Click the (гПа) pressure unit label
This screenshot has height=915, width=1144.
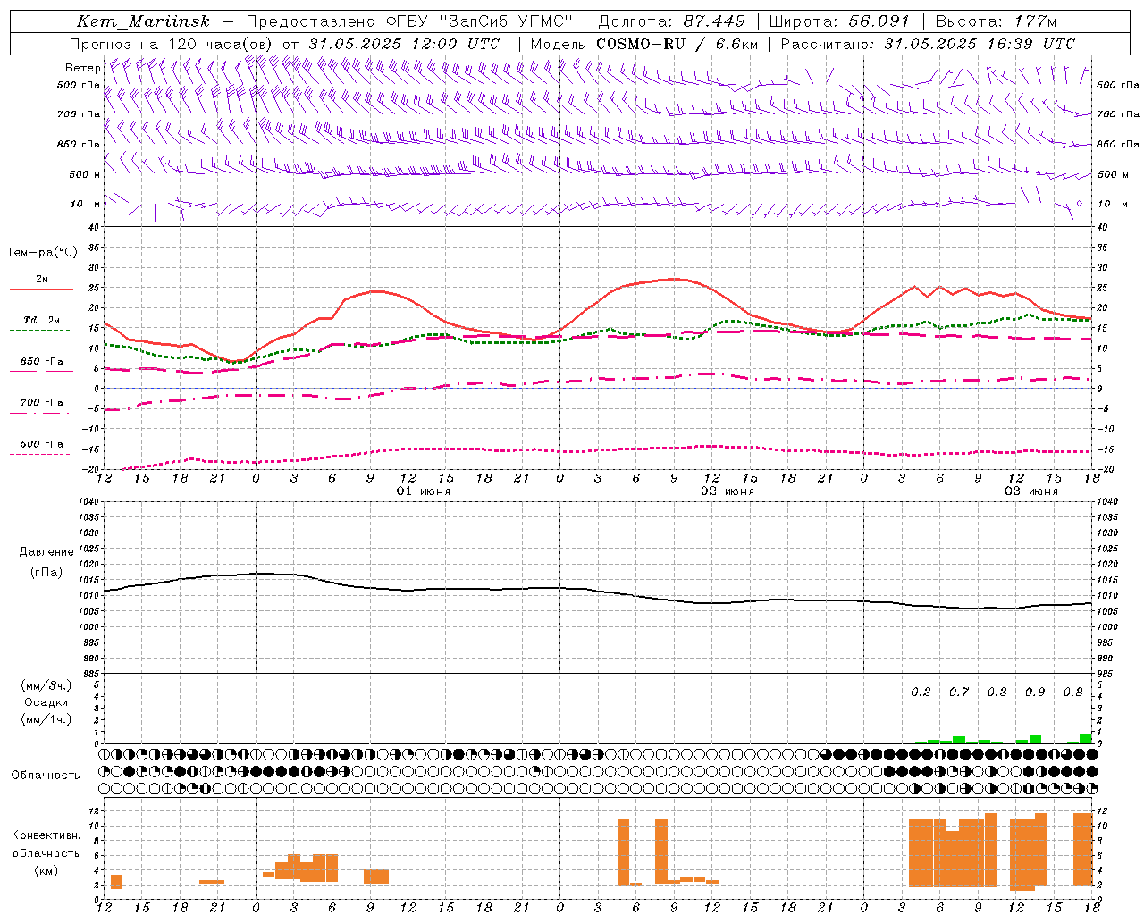click(x=46, y=573)
